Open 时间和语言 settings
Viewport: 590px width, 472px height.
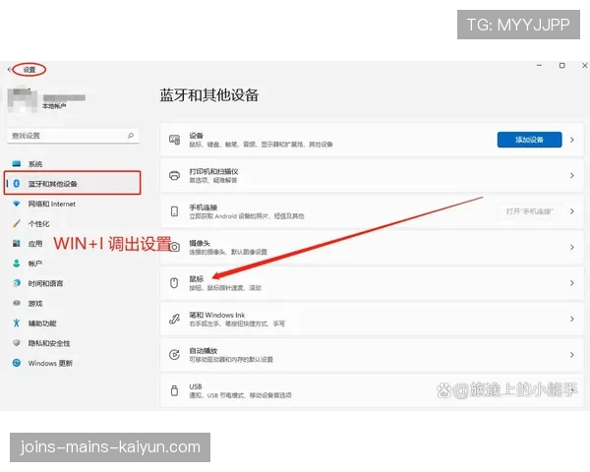coord(45,283)
